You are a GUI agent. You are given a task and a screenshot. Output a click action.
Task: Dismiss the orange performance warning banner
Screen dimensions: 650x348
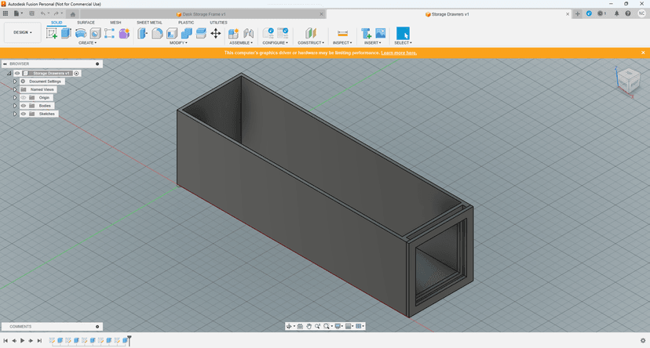coord(643,53)
